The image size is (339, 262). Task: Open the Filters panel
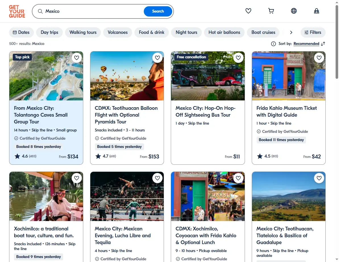tap(313, 32)
